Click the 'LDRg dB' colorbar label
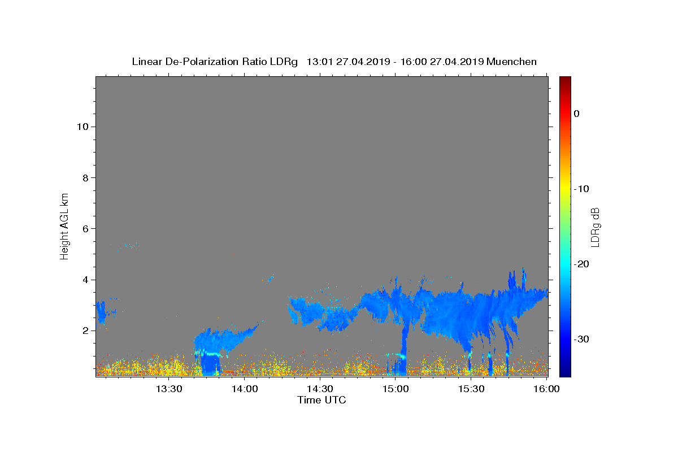 tap(595, 227)
